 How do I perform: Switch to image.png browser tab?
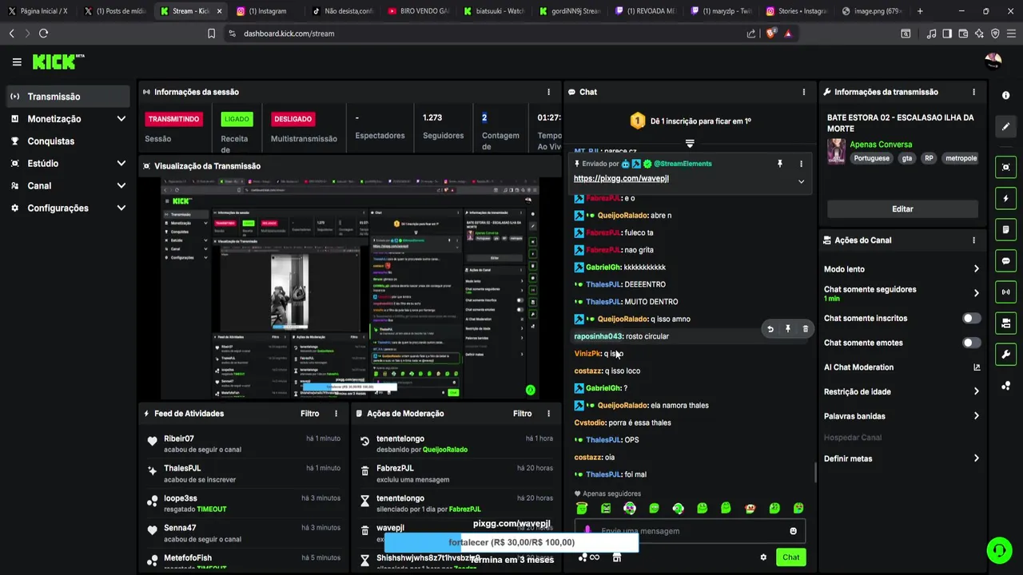click(872, 11)
